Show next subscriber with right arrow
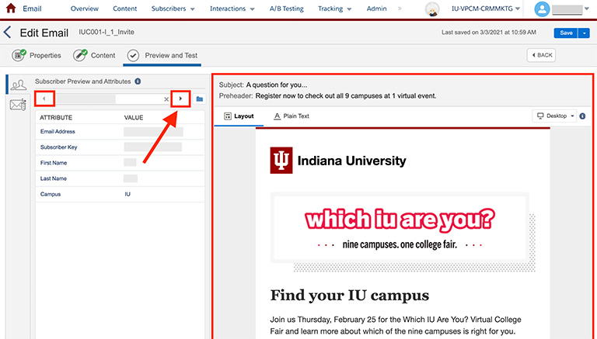The image size is (597, 339). (x=180, y=99)
